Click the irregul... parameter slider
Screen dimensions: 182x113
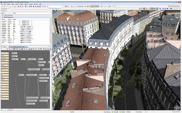pos(25,32)
